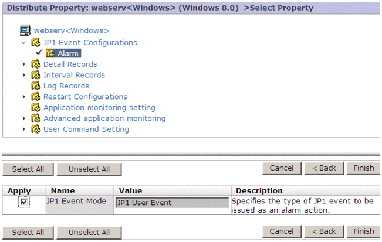Click the Interval Records folder icon
Image resolution: width=382 pixels, height=242 pixels.
36,75
